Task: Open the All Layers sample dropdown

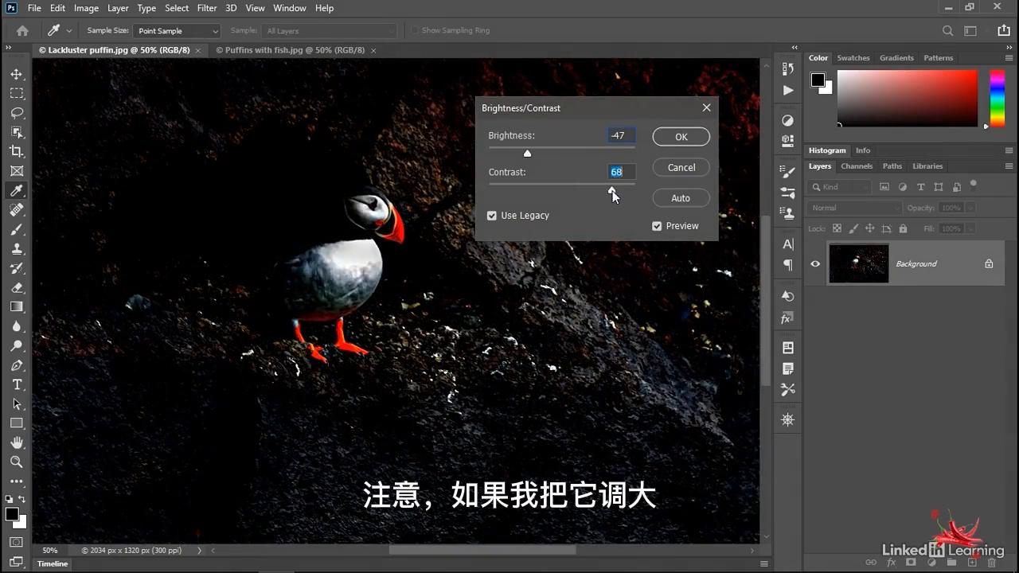Action: point(330,30)
